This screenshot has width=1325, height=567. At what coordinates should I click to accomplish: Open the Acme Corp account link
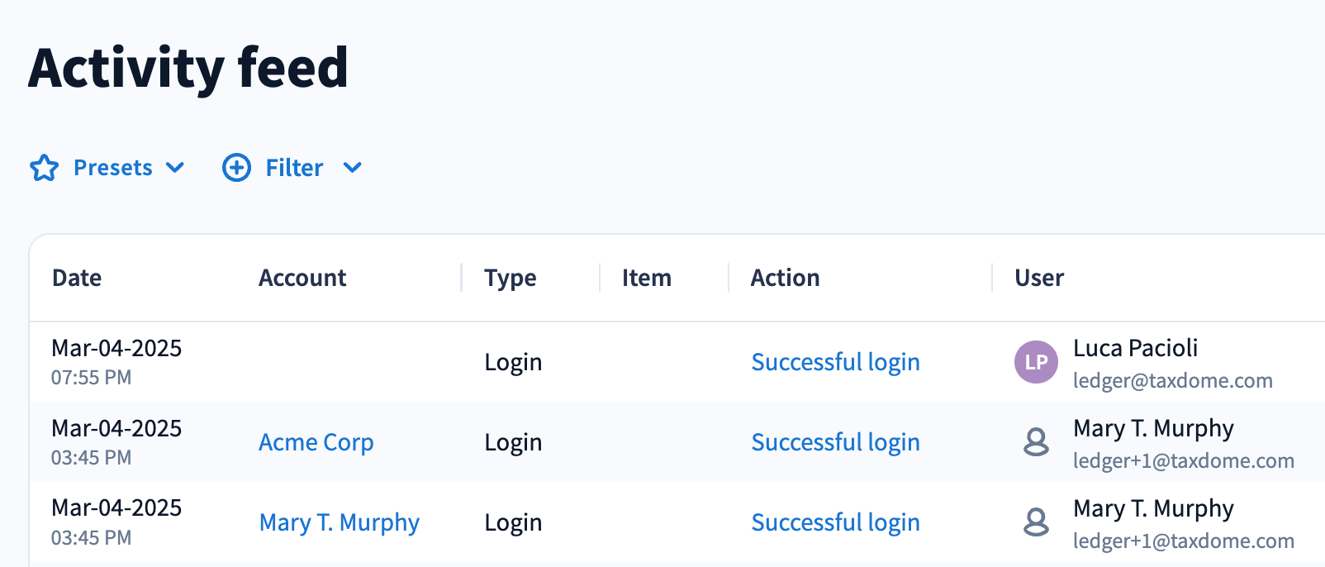316,442
